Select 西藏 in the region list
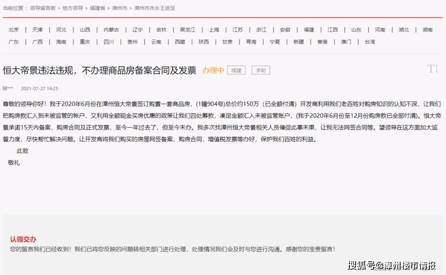Screen dimensions: 446x275 point(180,42)
